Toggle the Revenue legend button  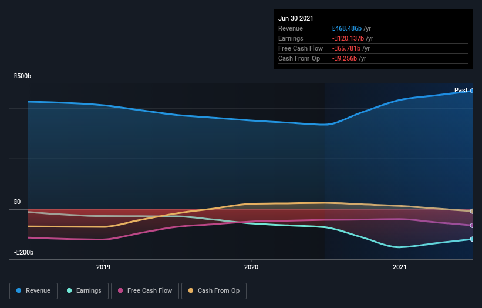(x=33, y=291)
